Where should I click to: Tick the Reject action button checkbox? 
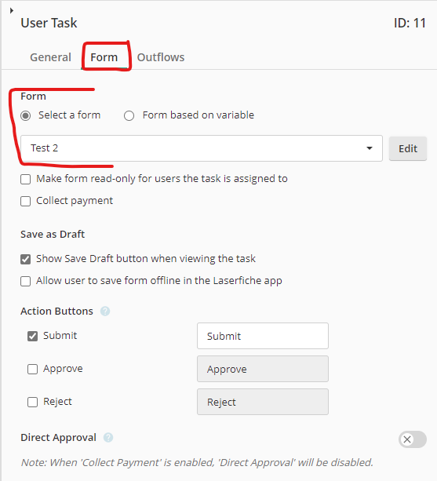(32, 402)
